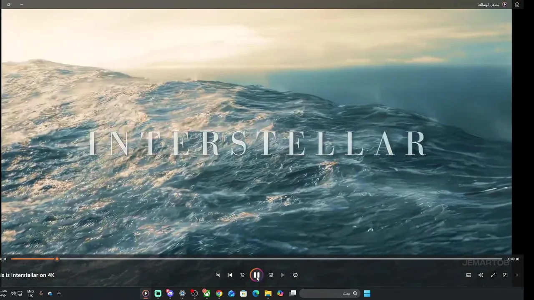Open Discord from taskbar
The image size is (534, 300).
(170, 293)
